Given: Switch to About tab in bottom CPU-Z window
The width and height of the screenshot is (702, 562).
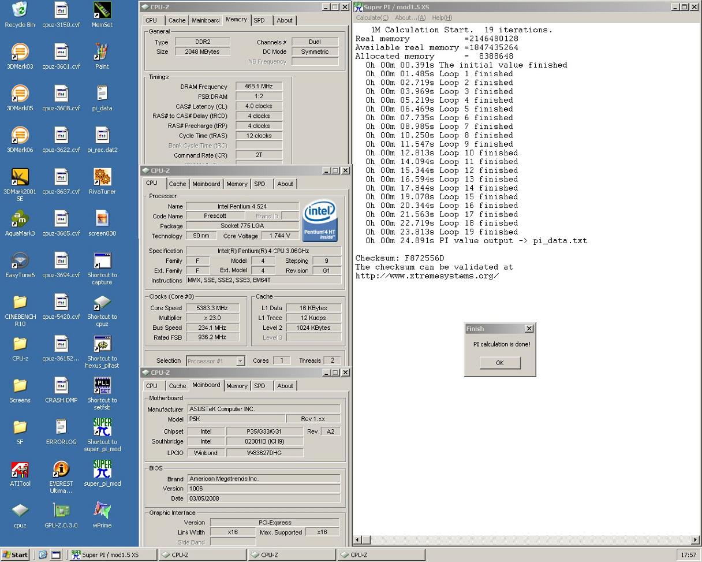Looking at the screenshot, I should click(x=285, y=386).
